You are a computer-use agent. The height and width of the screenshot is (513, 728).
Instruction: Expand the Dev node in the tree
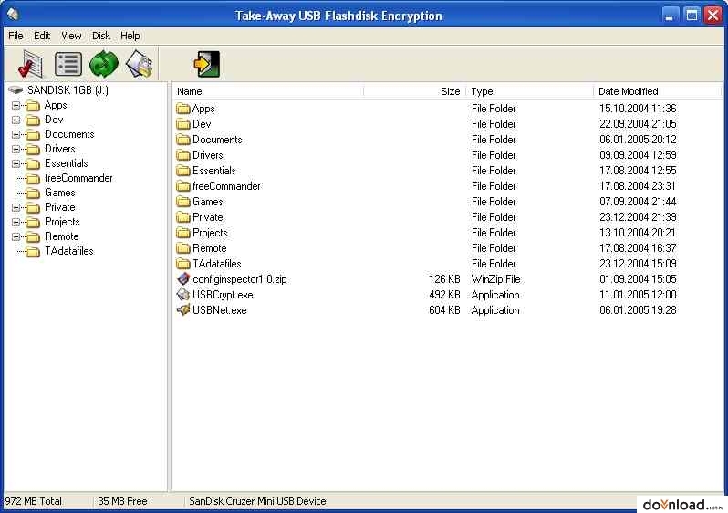(16, 120)
